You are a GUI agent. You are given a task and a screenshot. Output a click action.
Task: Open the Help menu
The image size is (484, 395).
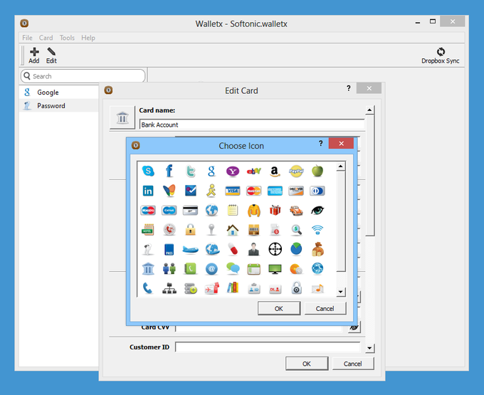[x=88, y=38]
